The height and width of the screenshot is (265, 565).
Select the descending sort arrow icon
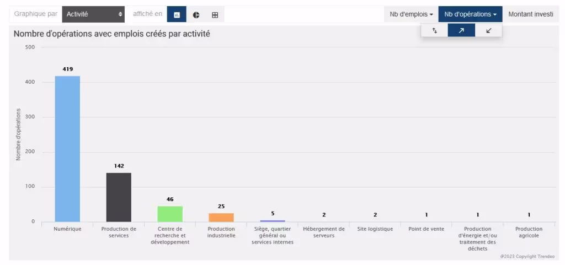click(488, 30)
